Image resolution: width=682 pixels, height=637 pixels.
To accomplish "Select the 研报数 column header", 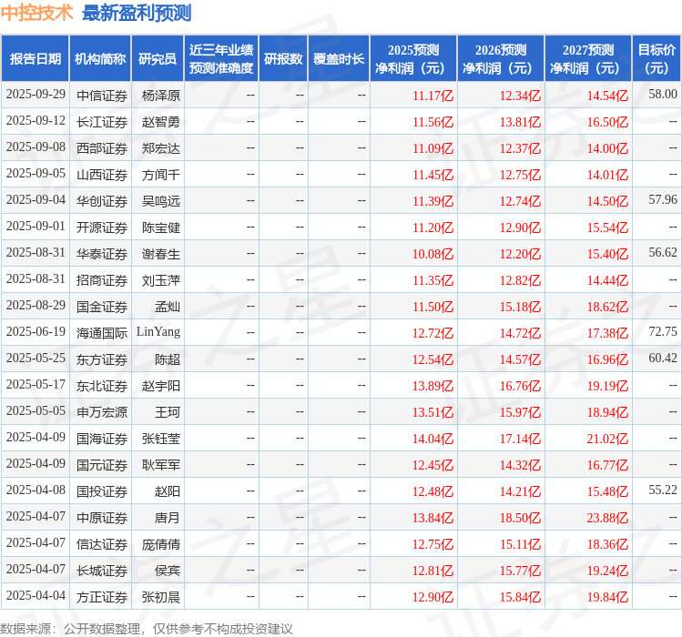I will pos(283,59).
